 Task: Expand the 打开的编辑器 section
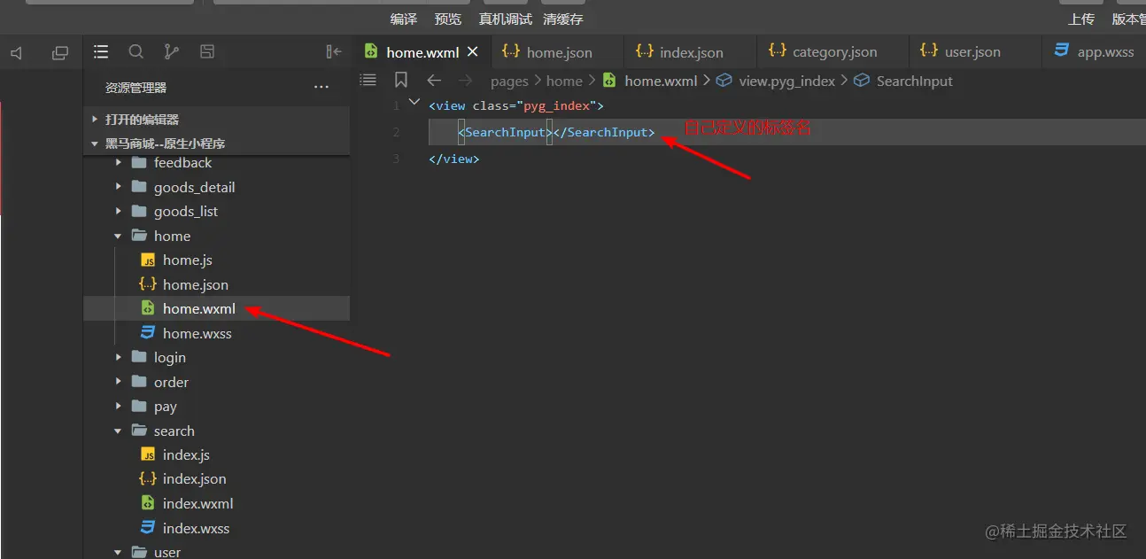96,119
